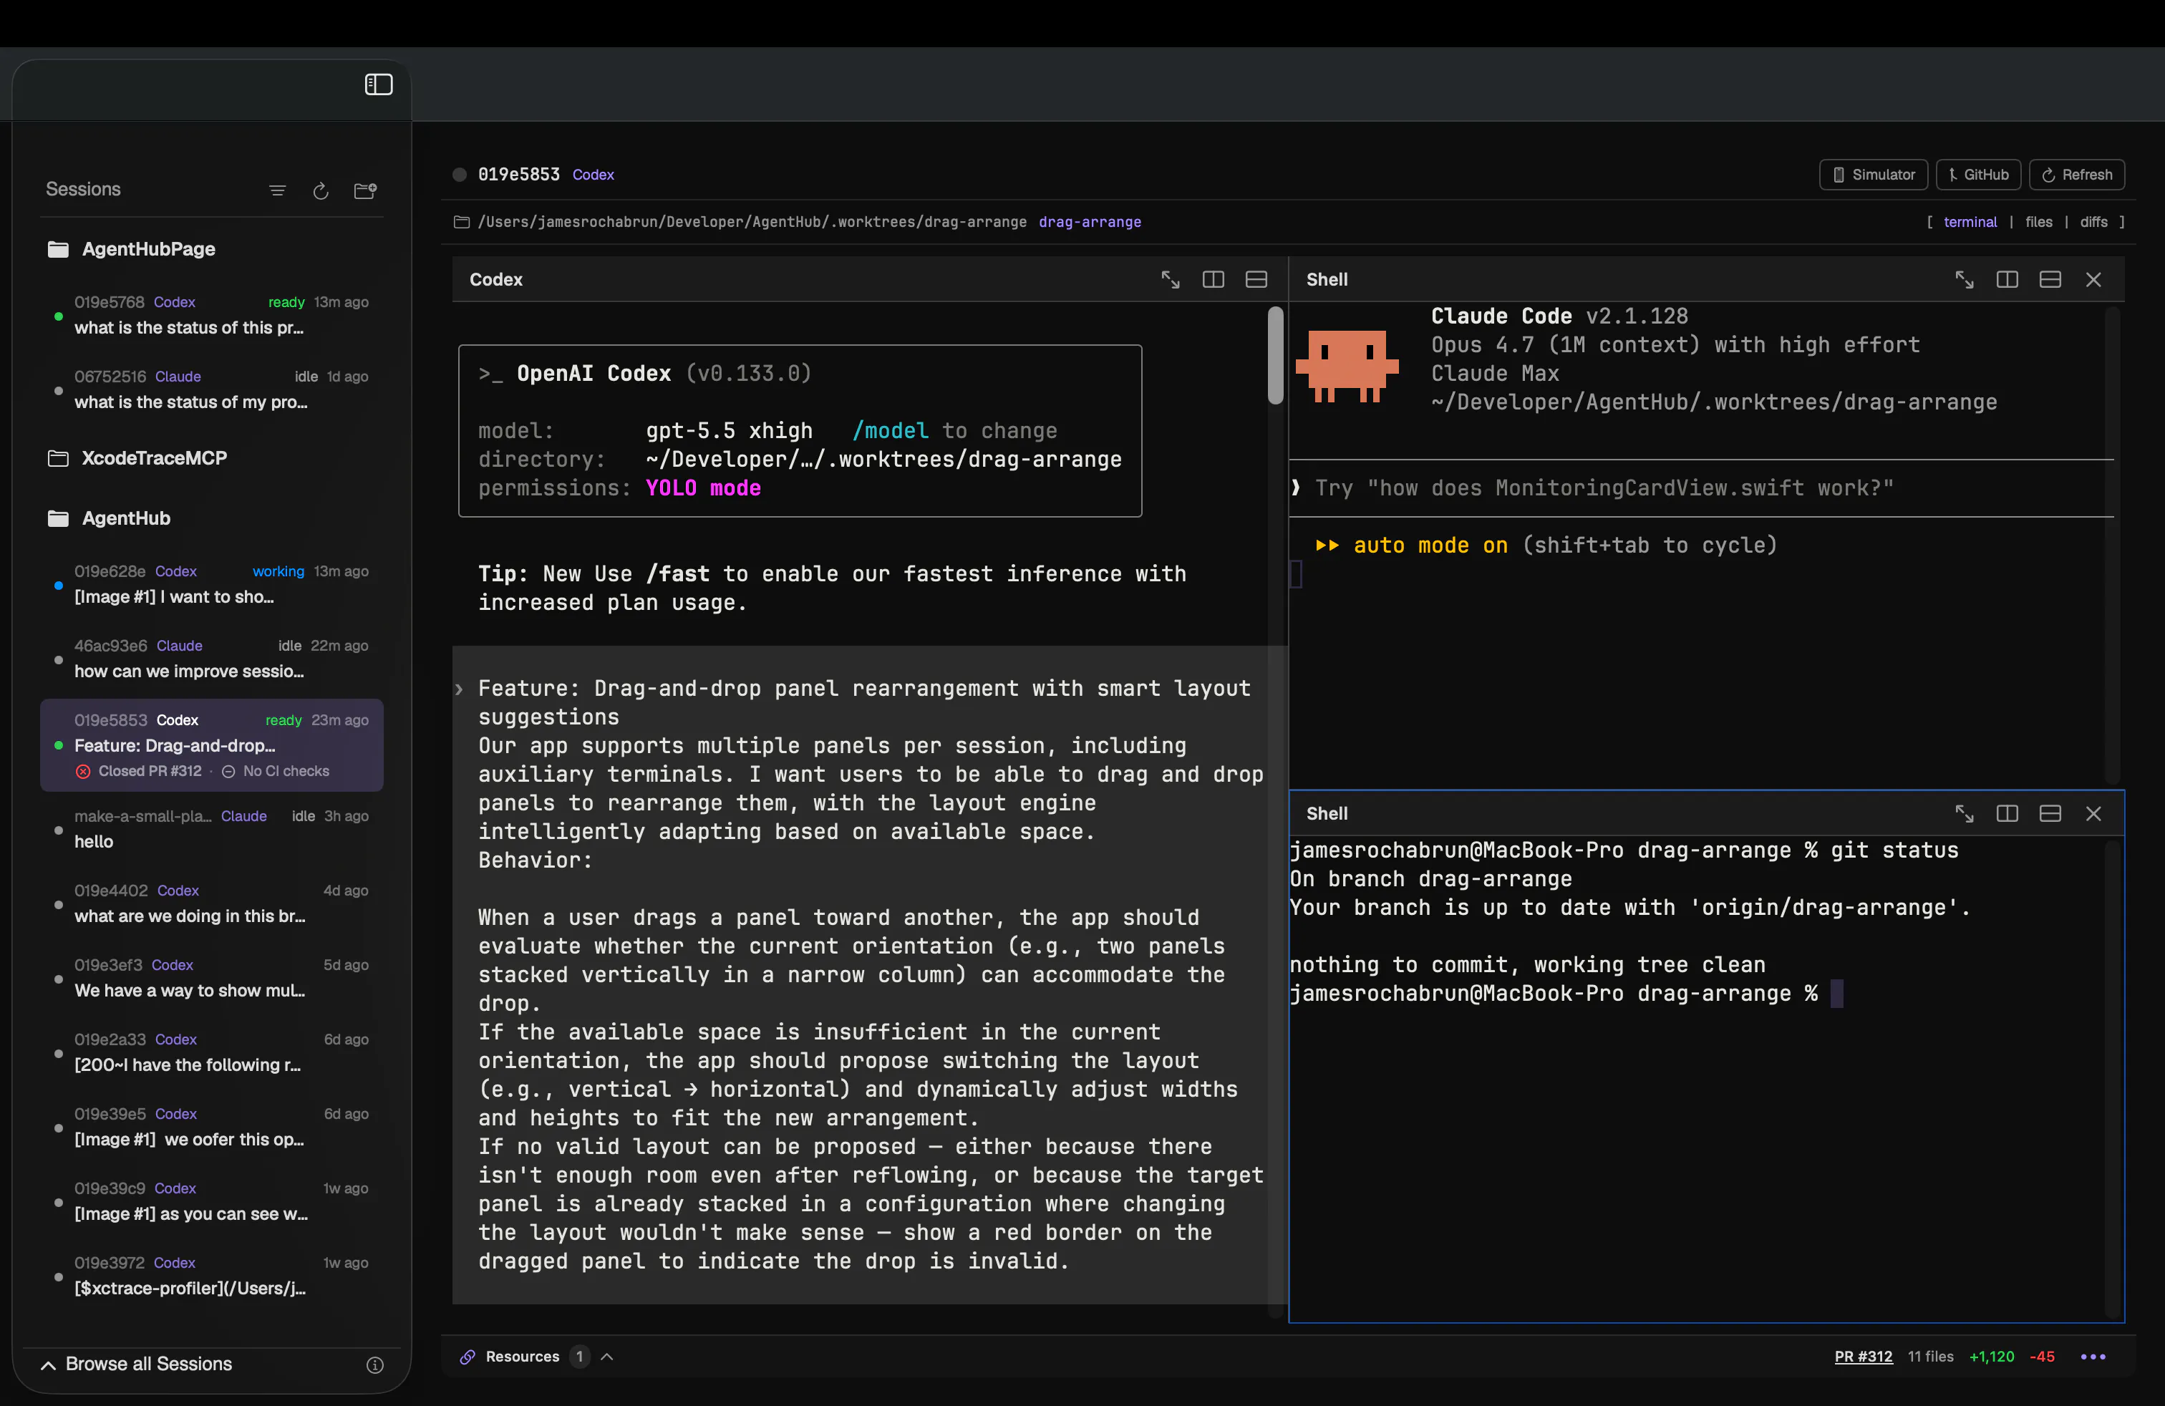
Task: Click the Codex panel scrollbar thumb
Action: (x=1275, y=354)
